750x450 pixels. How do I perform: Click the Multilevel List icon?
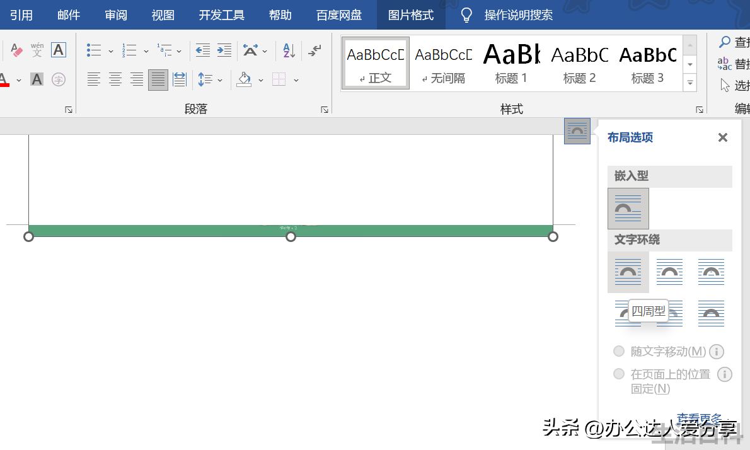point(164,50)
